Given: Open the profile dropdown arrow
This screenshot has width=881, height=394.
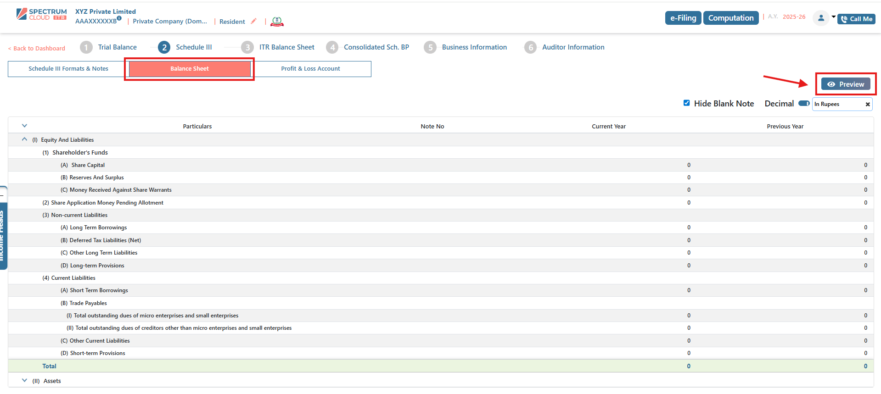Looking at the screenshot, I should (x=833, y=17).
